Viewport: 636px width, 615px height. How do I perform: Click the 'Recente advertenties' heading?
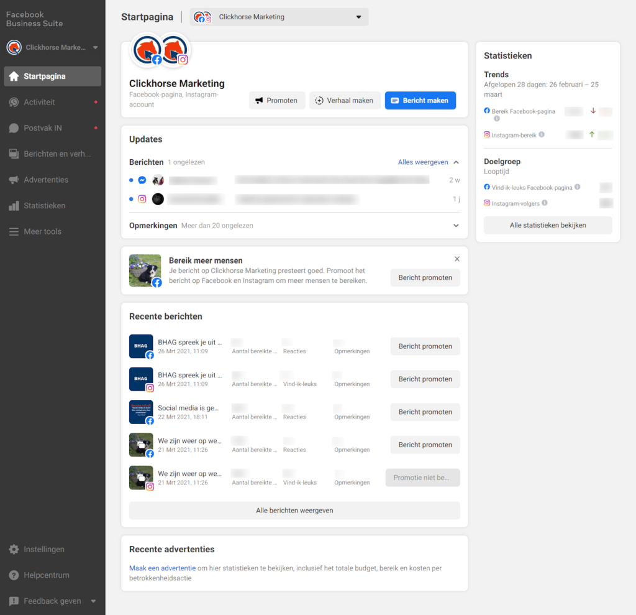[171, 549]
